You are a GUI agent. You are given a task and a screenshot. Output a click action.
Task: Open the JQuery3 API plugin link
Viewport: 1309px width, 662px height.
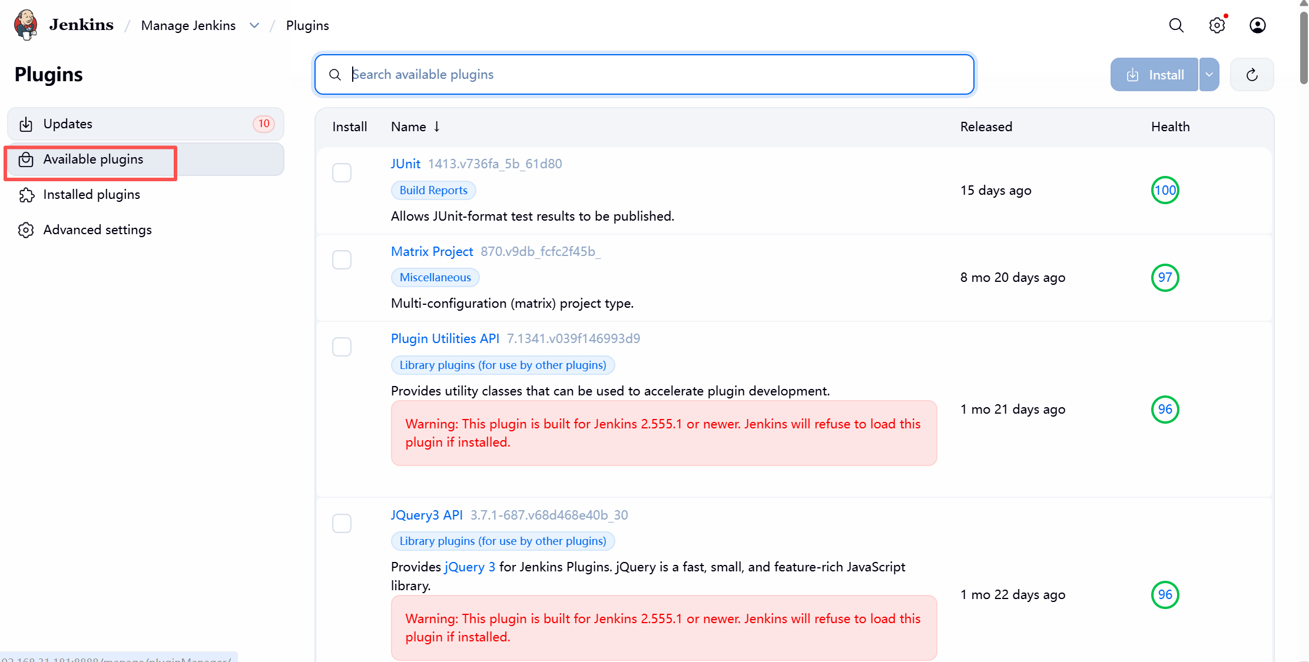[x=427, y=515]
